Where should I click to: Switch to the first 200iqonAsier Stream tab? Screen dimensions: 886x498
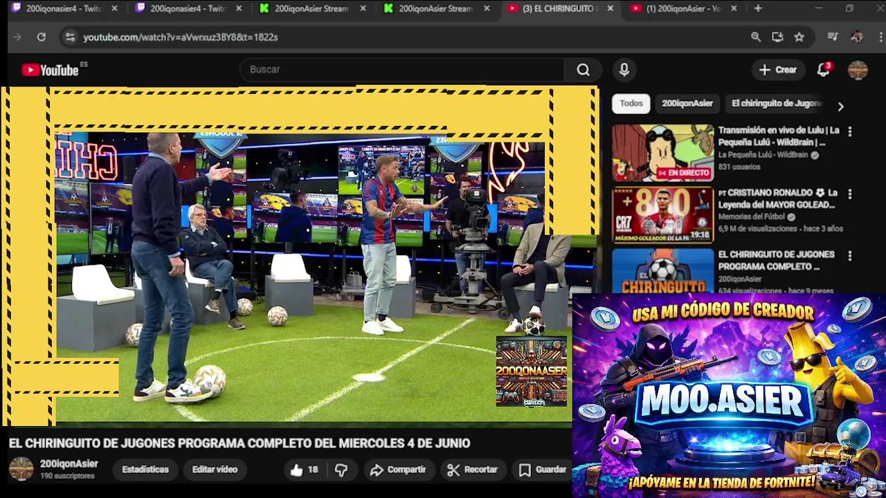[x=311, y=8]
